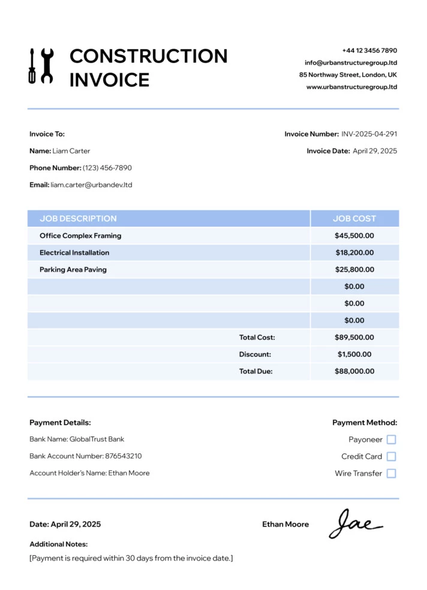The width and height of the screenshot is (427, 590).
Task: Select the JOB DESCRIPTION column header
Action: pyautogui.click(x=78, y=218)
